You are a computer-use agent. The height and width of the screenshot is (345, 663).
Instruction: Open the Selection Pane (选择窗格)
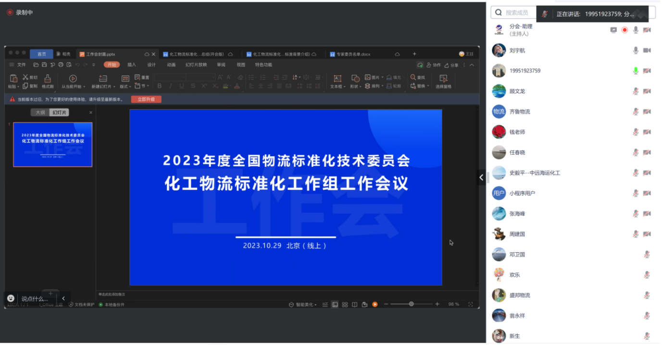pos(443,81)
